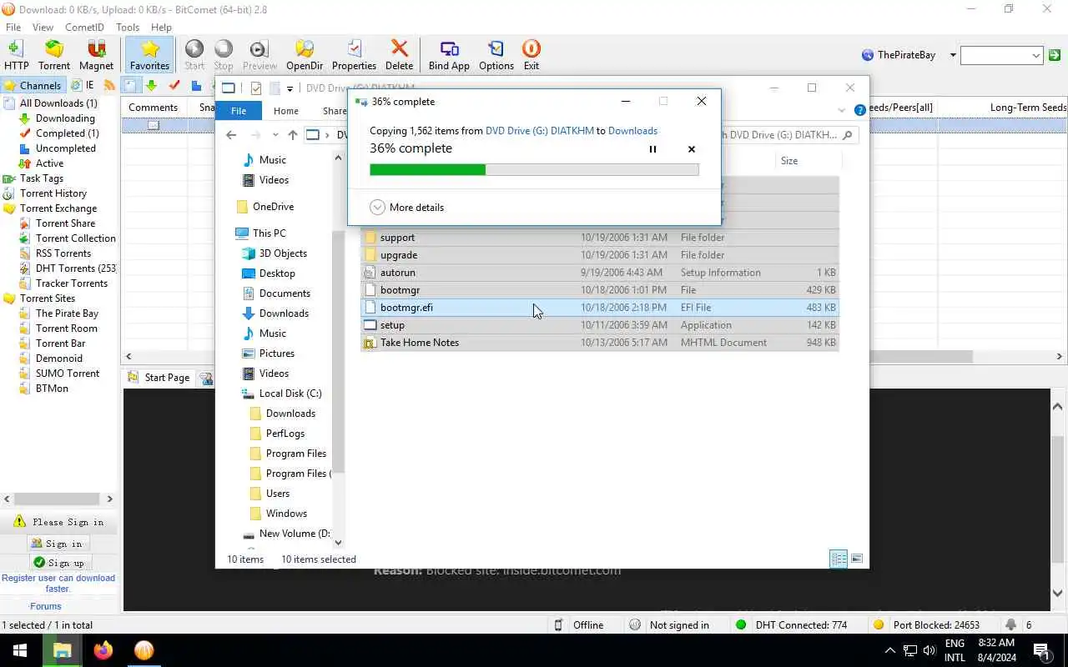This screenshot has width=1068, height=667.
Task: Click the RSS feed icon beside IE
Action: pyautogui.click(x=108, y=85)
